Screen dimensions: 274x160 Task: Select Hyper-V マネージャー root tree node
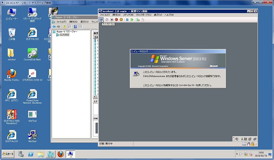[66, 31]
